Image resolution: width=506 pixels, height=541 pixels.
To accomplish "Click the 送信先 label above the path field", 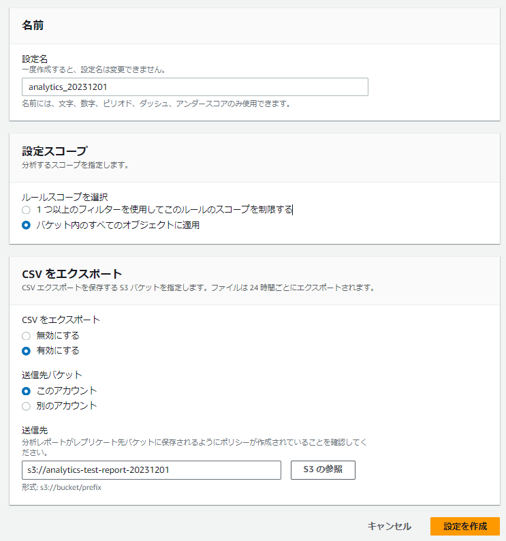I will tap(35, 430).
